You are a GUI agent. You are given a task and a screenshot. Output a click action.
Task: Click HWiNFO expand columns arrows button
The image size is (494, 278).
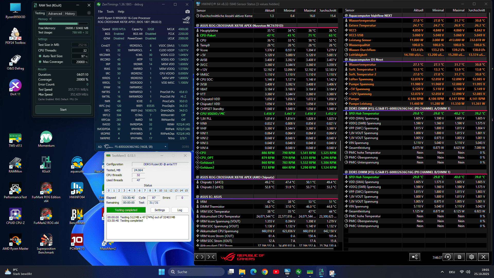pyautogui.click(x=200, y=257)
